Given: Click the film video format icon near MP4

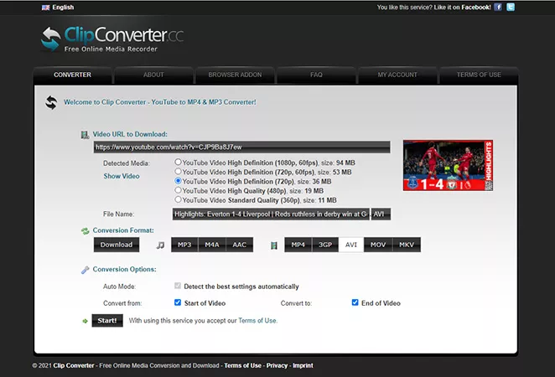Looking at the screenshot, I should point(273,245).
